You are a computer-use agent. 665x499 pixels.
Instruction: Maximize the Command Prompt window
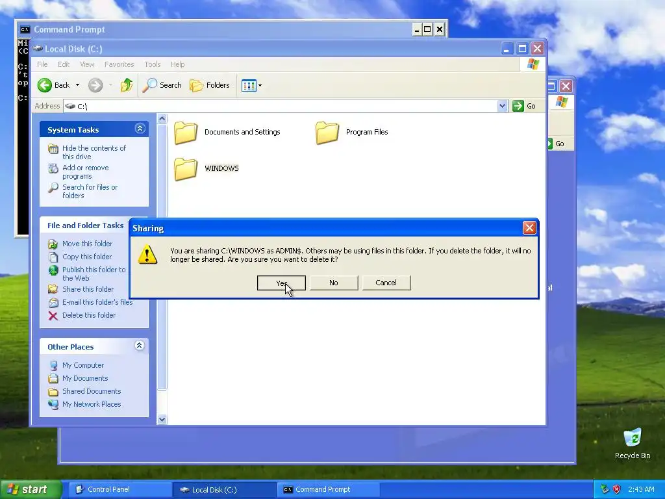(x=428, y=29)
